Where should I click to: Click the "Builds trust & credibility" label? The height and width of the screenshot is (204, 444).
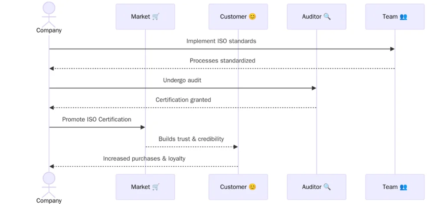(191, 139)
